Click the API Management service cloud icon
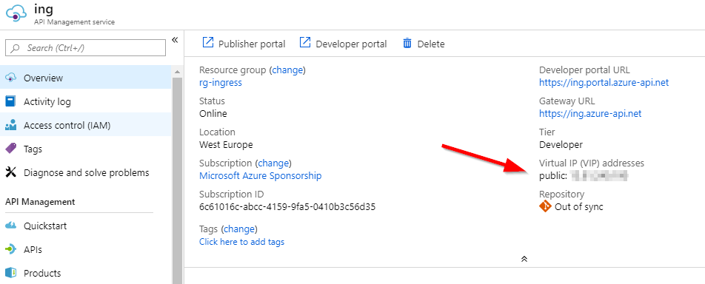The height and width of the screenshot is (284, 705). click(x=16, y=14)
